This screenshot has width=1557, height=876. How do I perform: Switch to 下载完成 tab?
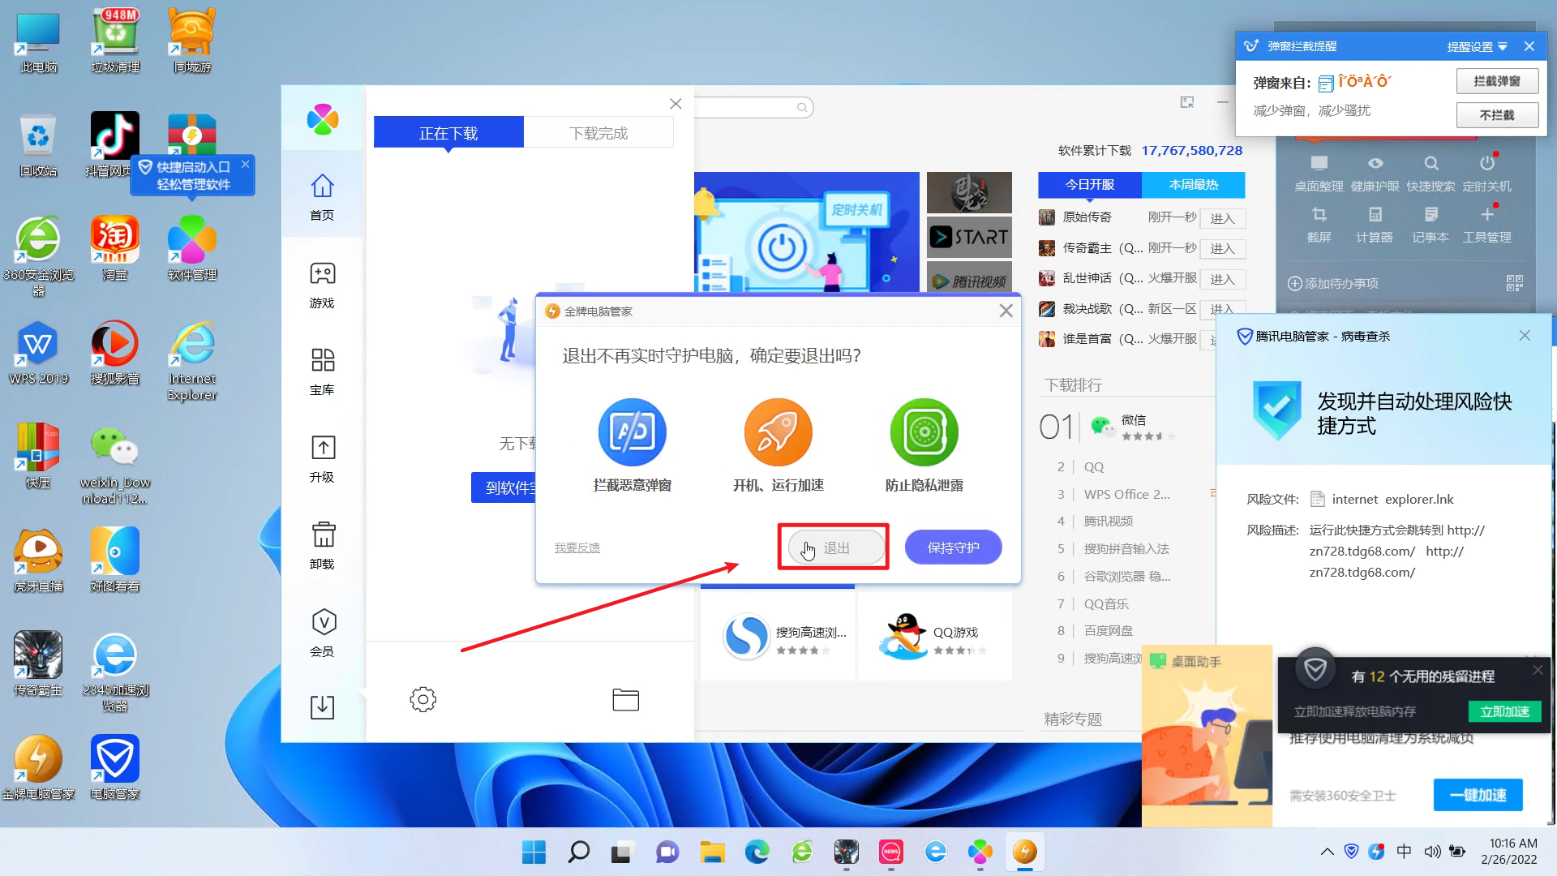[598, 133]
